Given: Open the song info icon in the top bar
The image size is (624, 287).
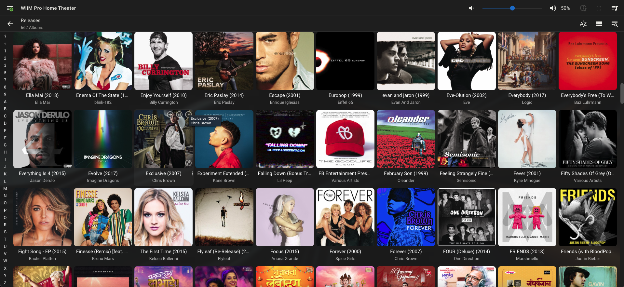Looking at the screenshot, I should 583,8.
